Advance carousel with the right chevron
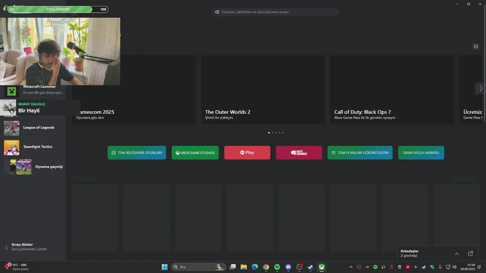This screenshot has height=273, width=486. (481, 88)
